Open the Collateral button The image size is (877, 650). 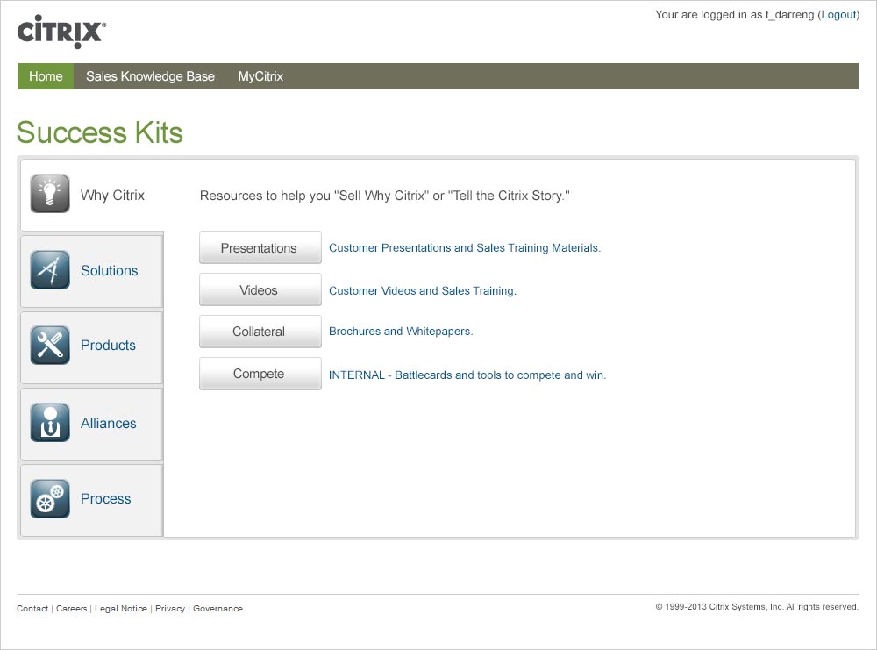pos(260,332)
